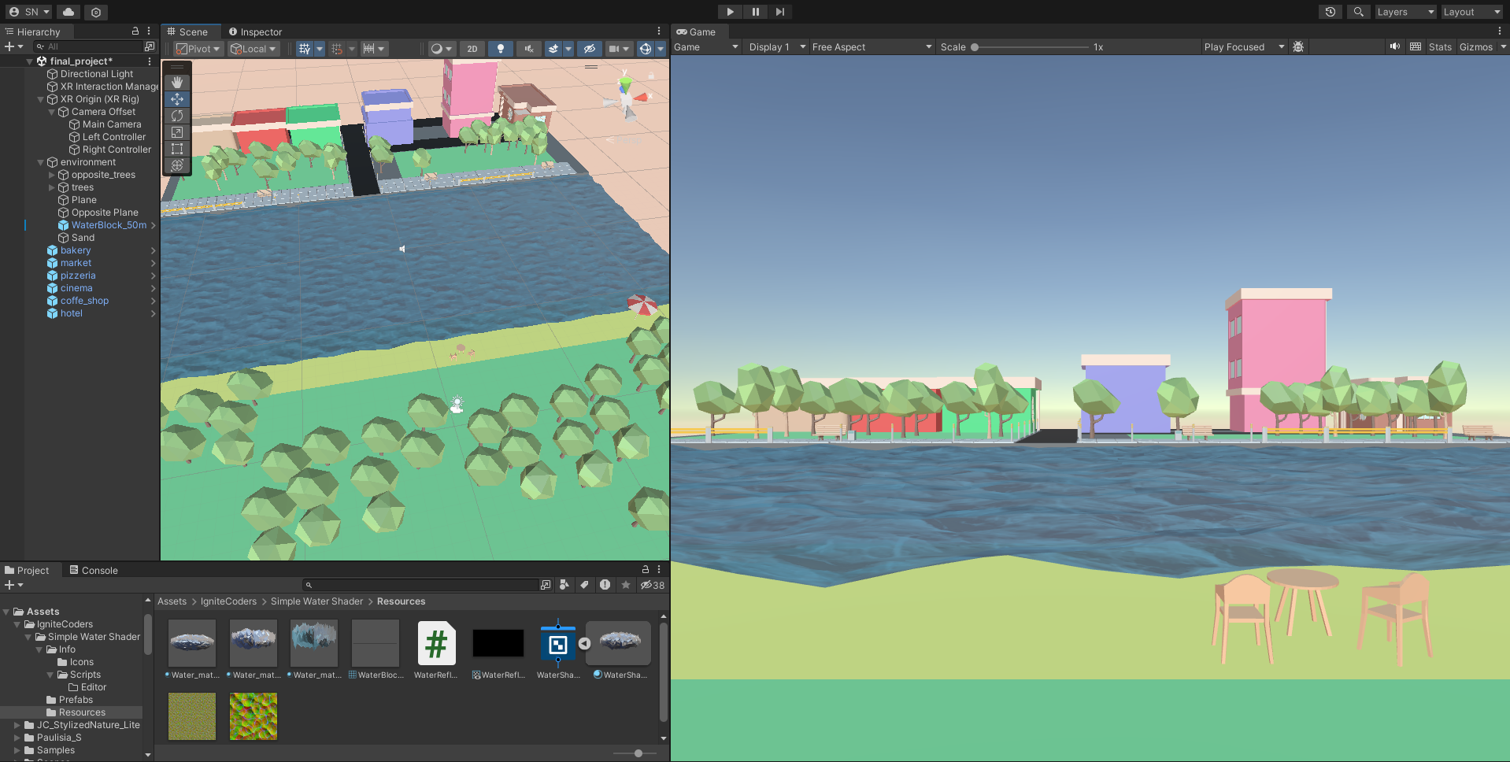This screenshot has width=1510, height=762.
Task: Open the Free Aspect dropdown
Action: click(872, 46)
